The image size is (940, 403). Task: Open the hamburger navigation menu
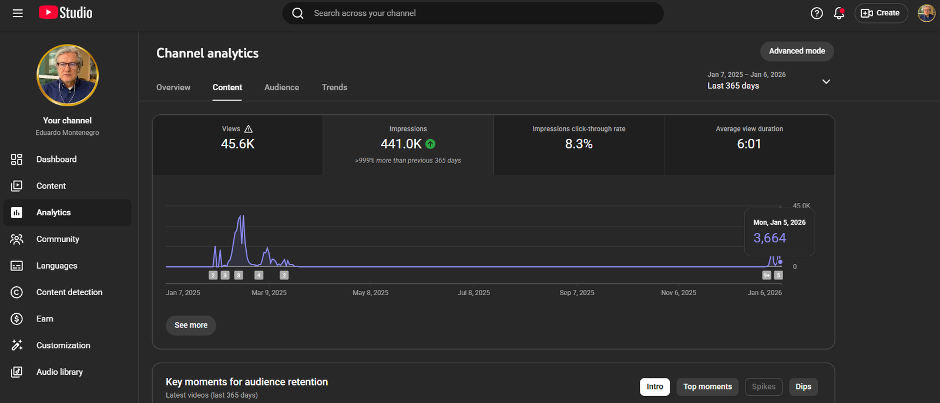[18, 13]
